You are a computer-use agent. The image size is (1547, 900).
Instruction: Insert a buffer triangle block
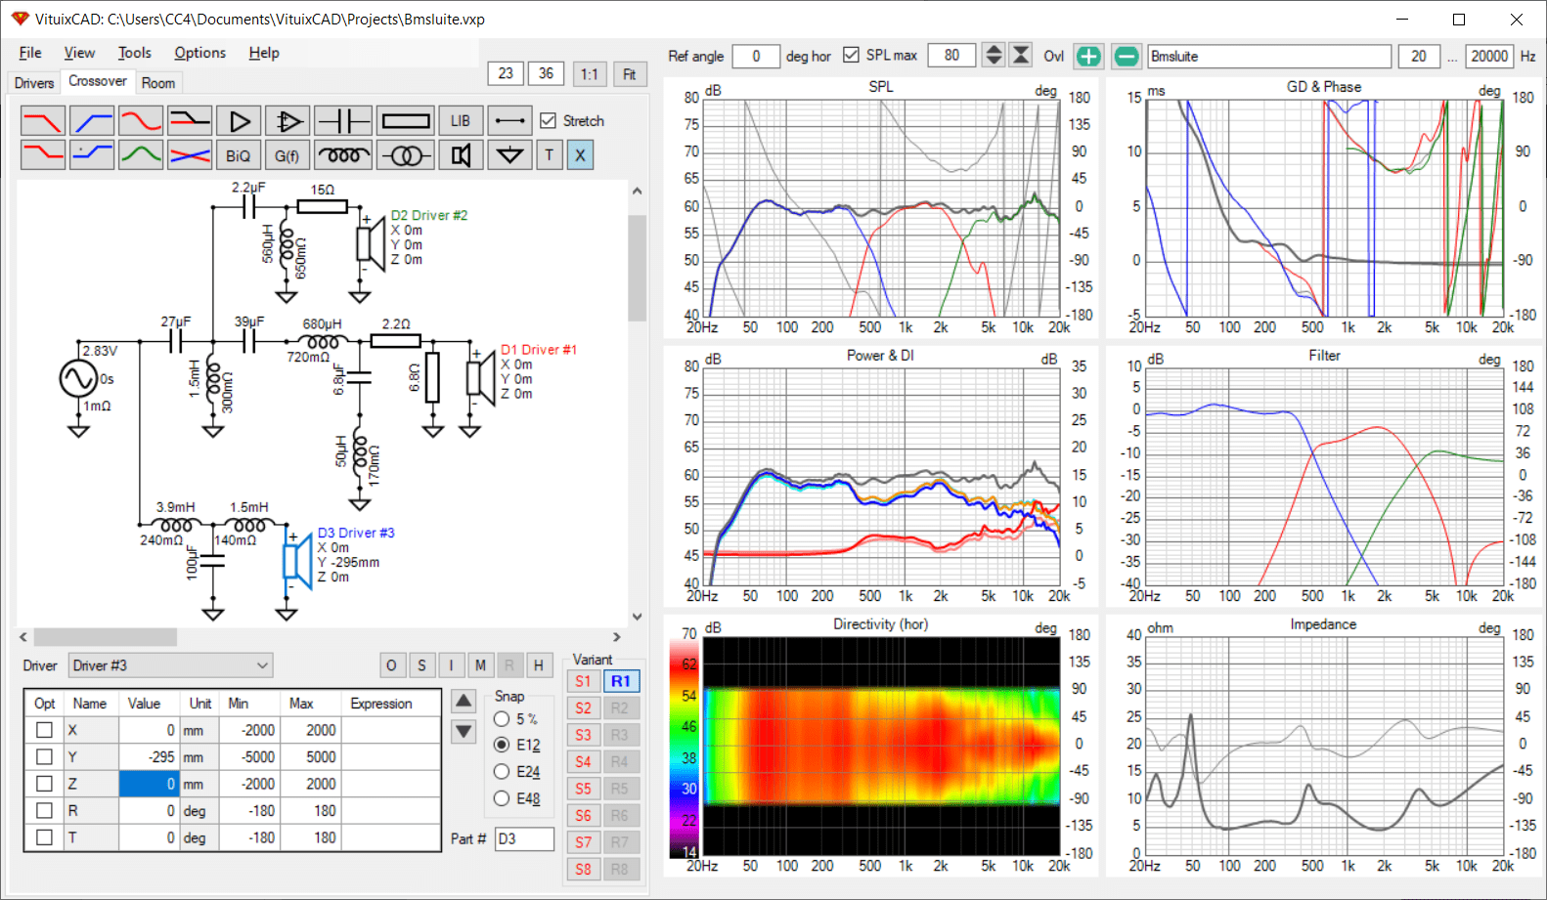pyautogui.click(x=239, y=121)
